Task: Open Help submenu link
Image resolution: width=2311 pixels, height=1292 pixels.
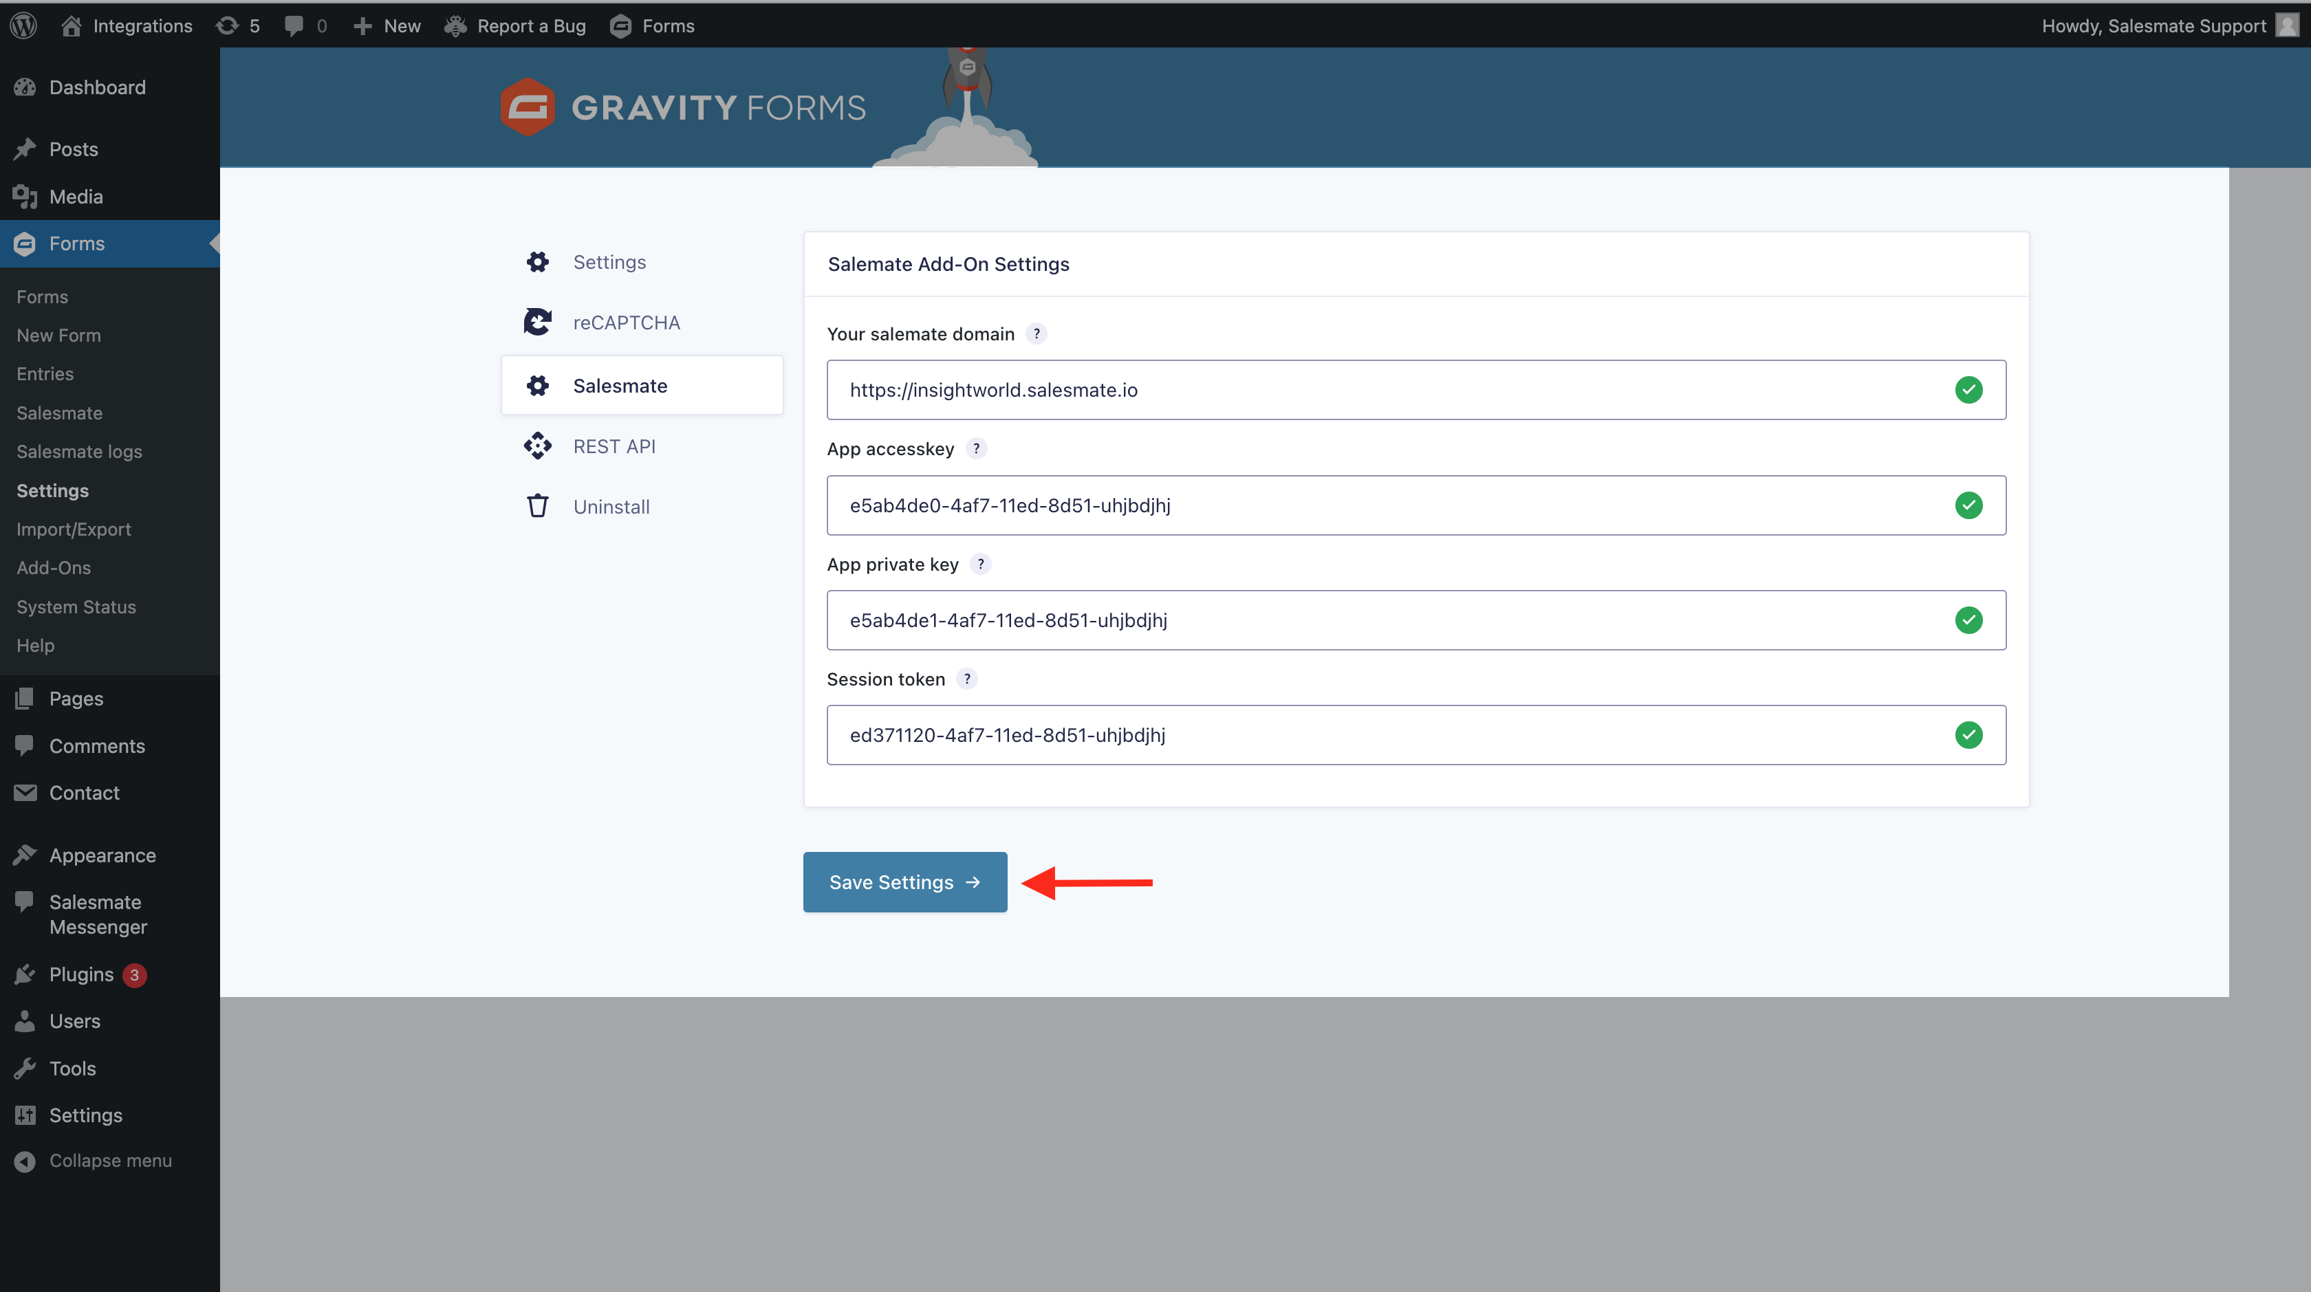Action: coord(35,645)
